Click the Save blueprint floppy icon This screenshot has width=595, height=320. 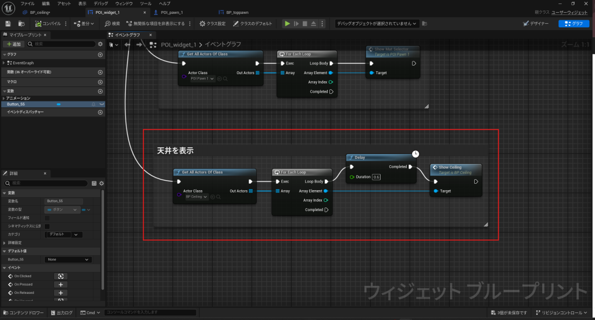(8, 24)
